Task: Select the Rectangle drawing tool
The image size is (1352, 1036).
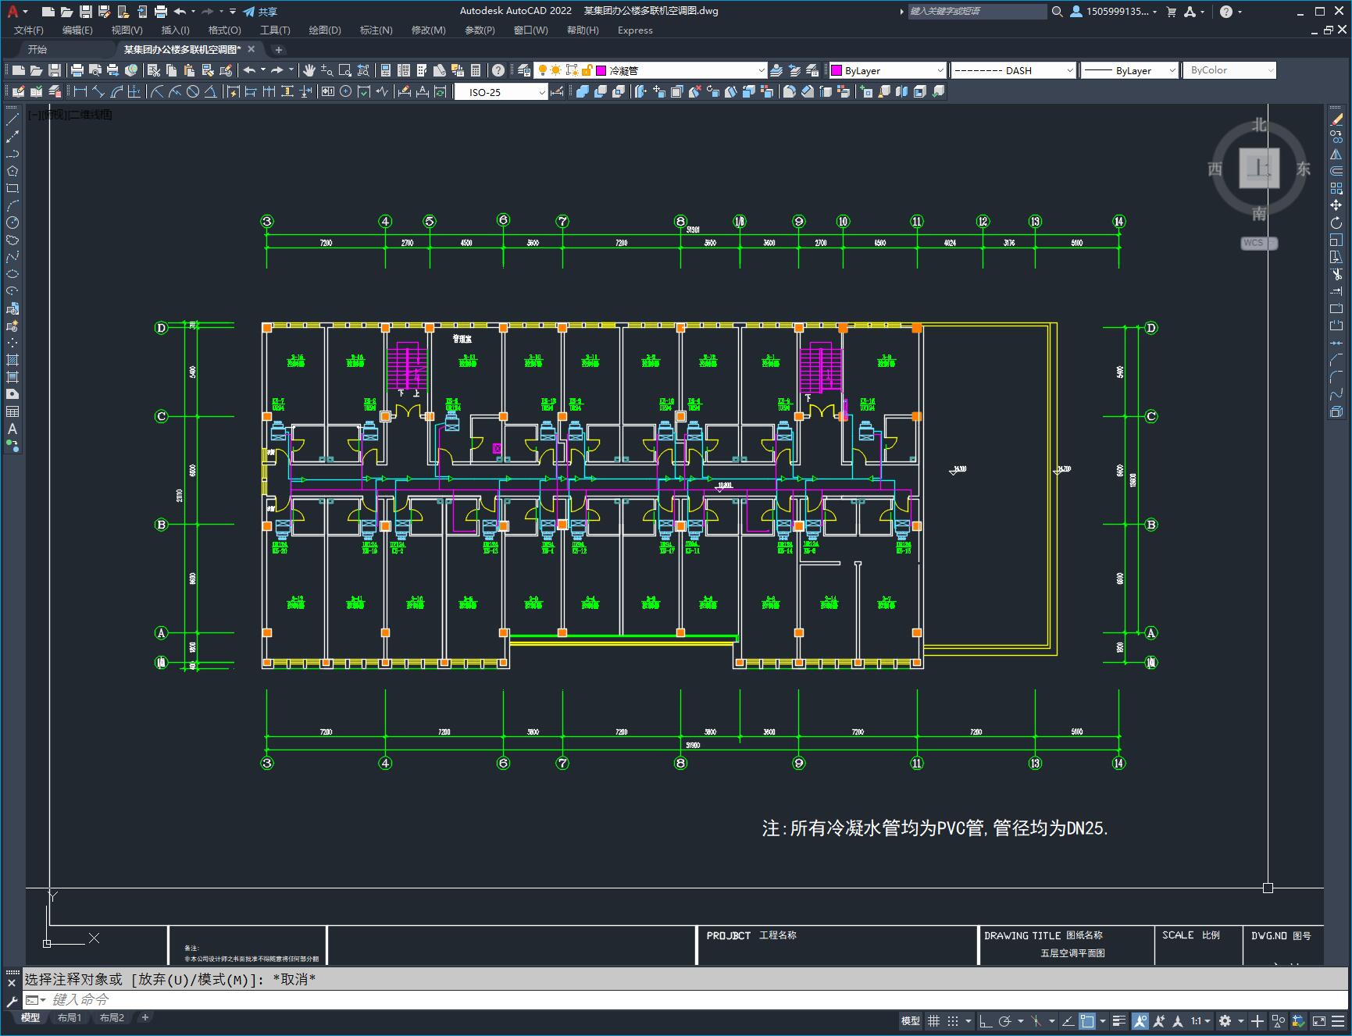Action: (x=12, y=188)
